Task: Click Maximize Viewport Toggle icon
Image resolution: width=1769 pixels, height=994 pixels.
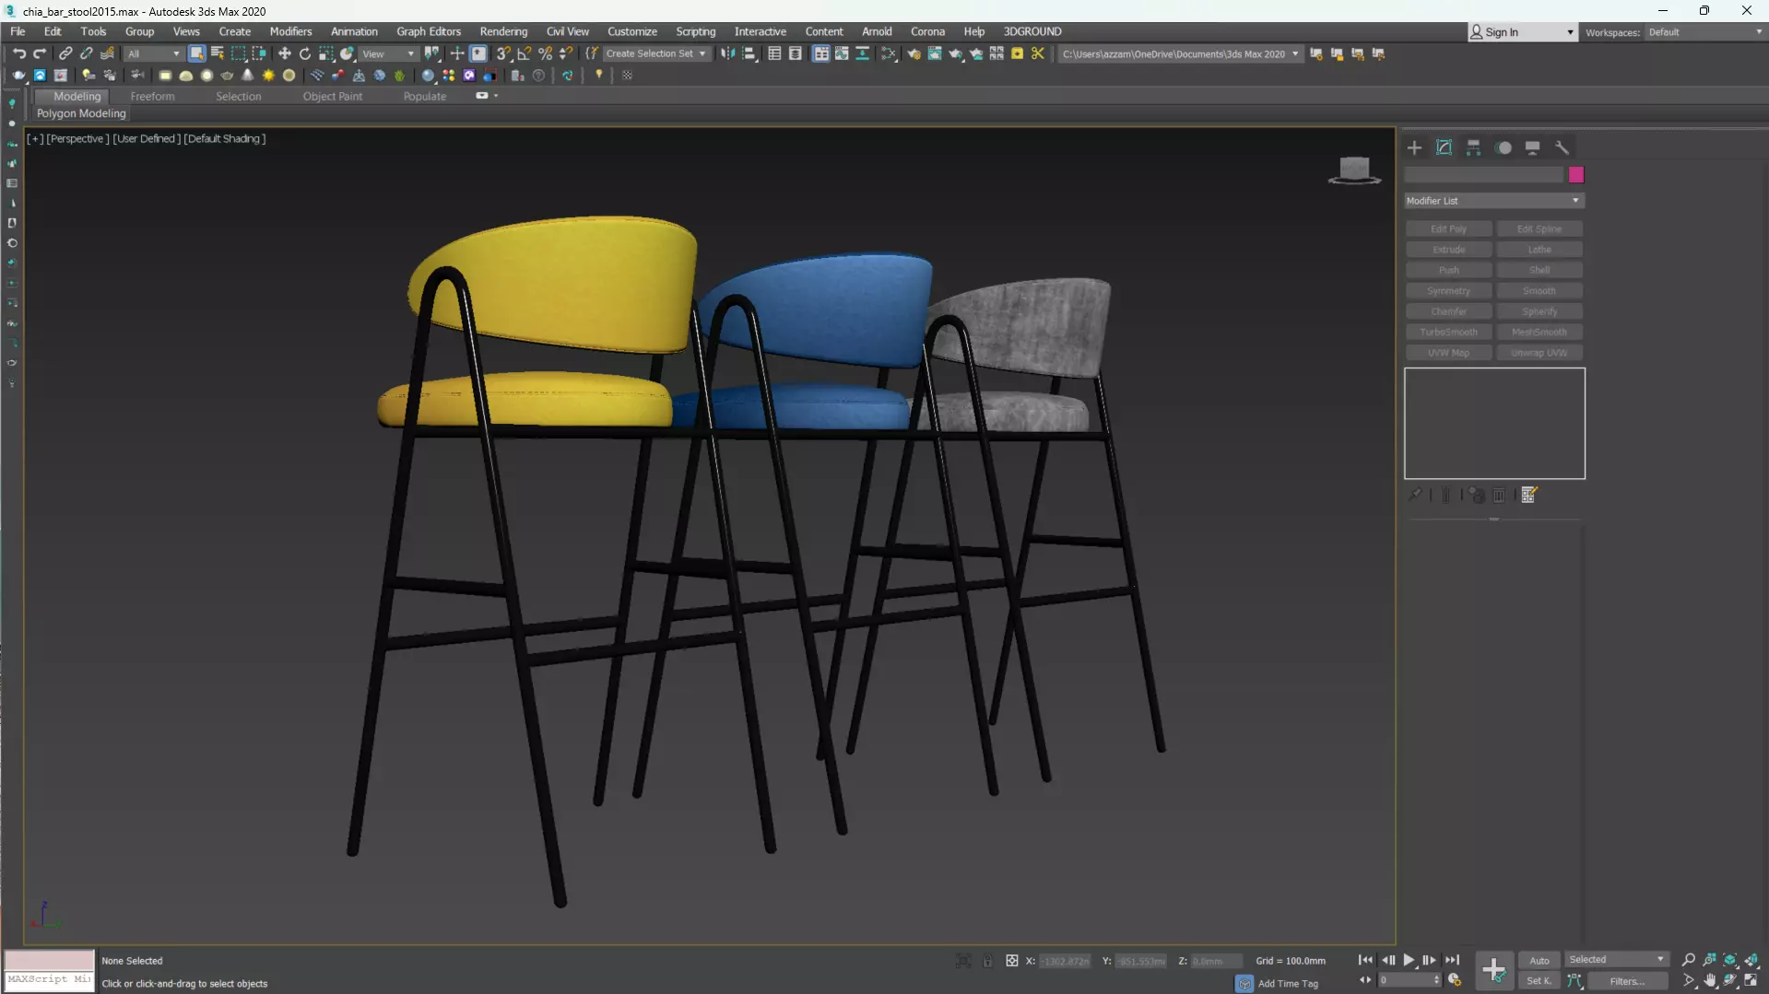Action: 1751,980
